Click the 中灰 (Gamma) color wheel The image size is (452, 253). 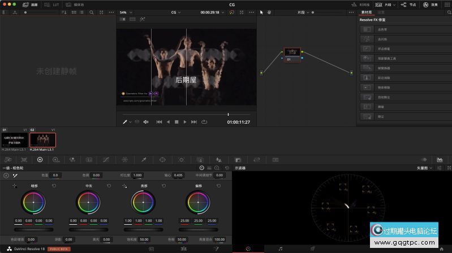[x=89, y=201]
